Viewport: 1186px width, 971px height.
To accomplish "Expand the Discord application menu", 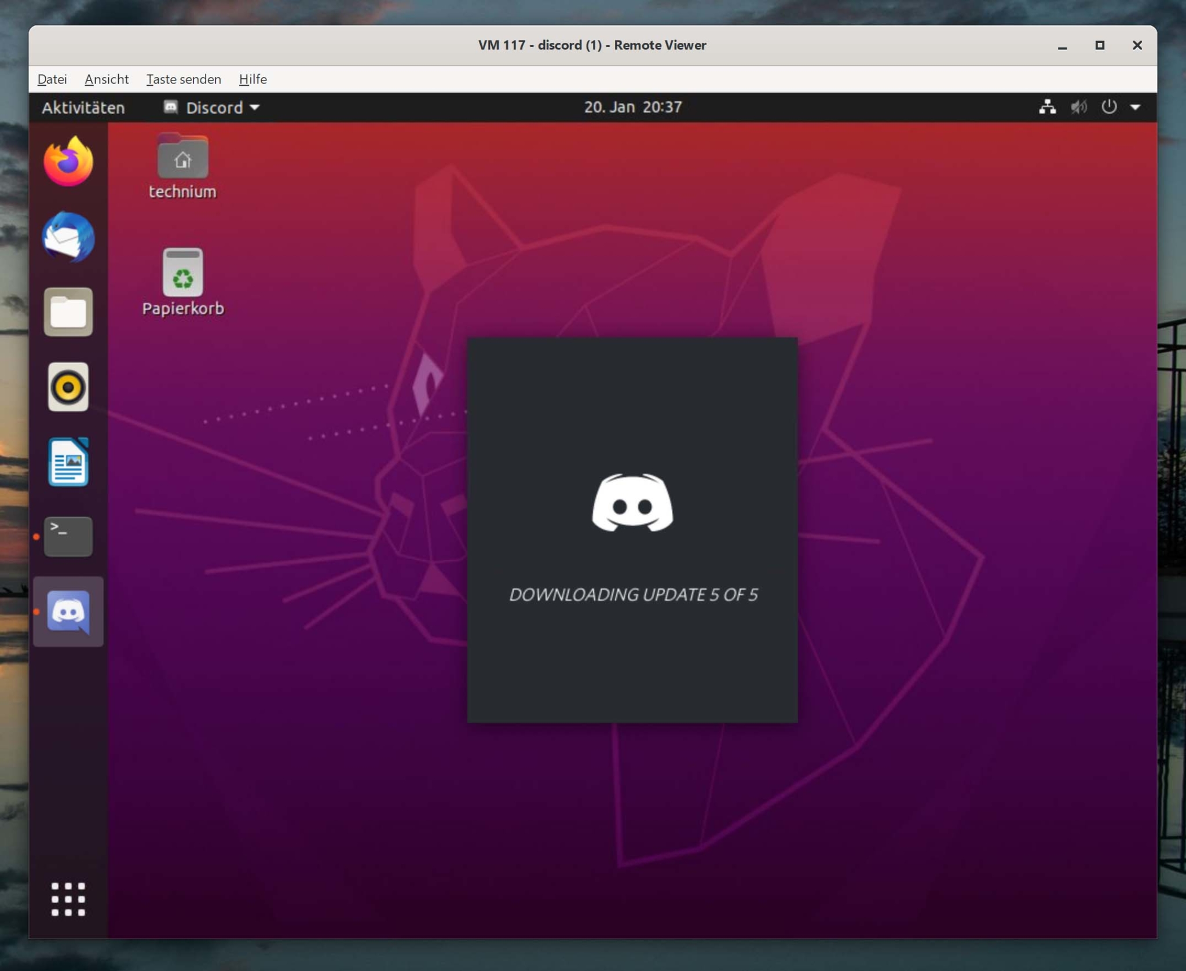I will pyautogui.click(x=211, y=107).
